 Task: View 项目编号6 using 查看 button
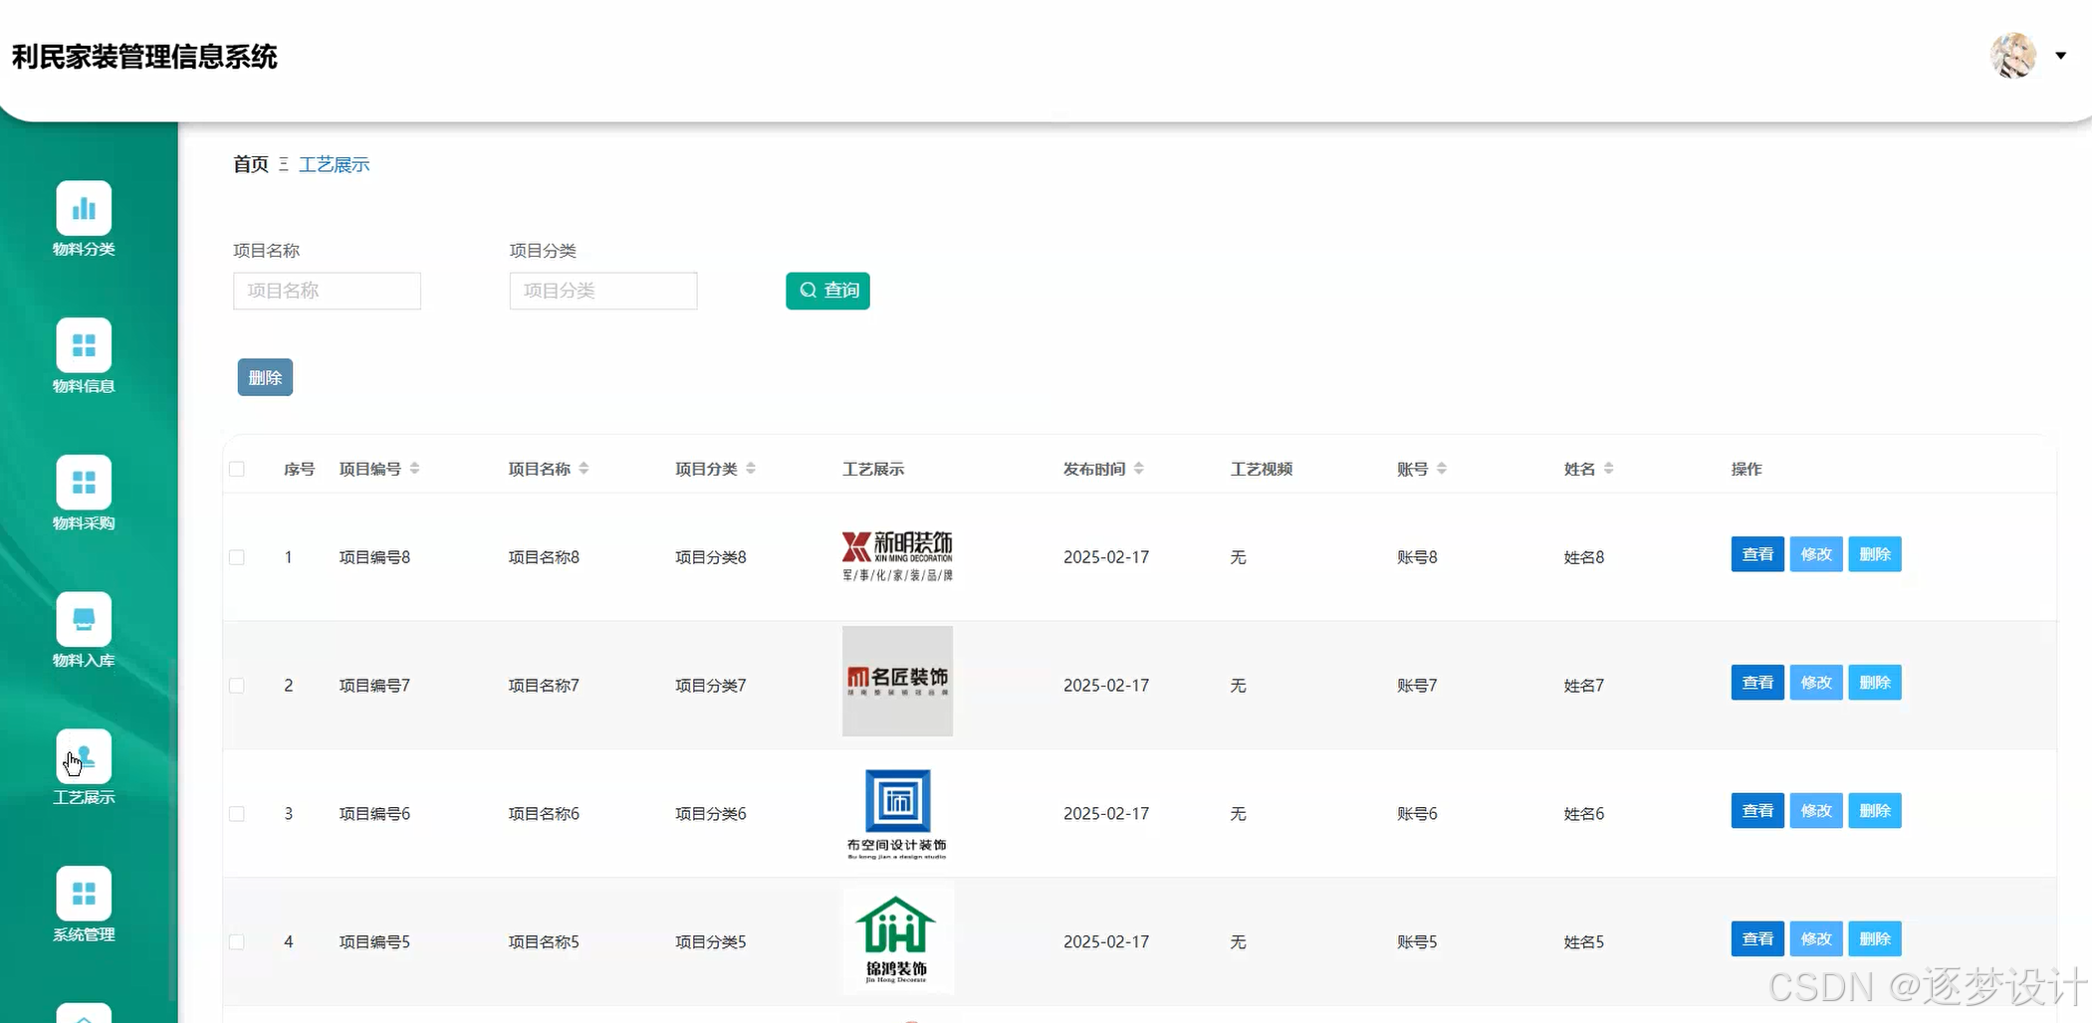(x=1757, y=811)
